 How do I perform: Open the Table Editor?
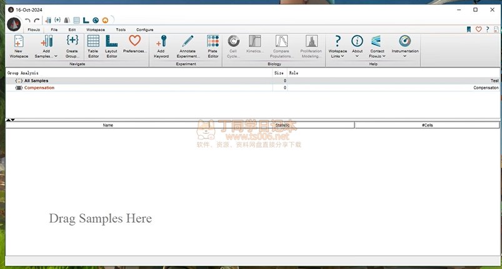[93, 47]
